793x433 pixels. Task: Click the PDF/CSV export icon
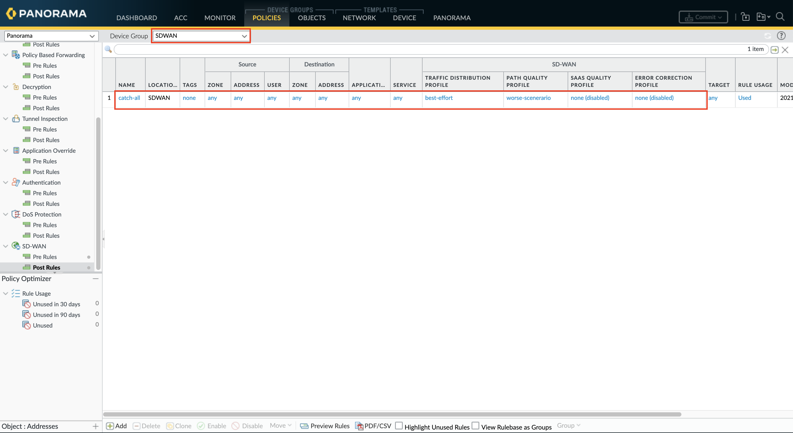tap(359, 426)
